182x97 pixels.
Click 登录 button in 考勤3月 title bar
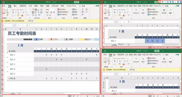click(x=157, y=51)
